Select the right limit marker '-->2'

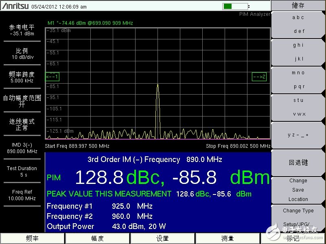coord(259,77)
